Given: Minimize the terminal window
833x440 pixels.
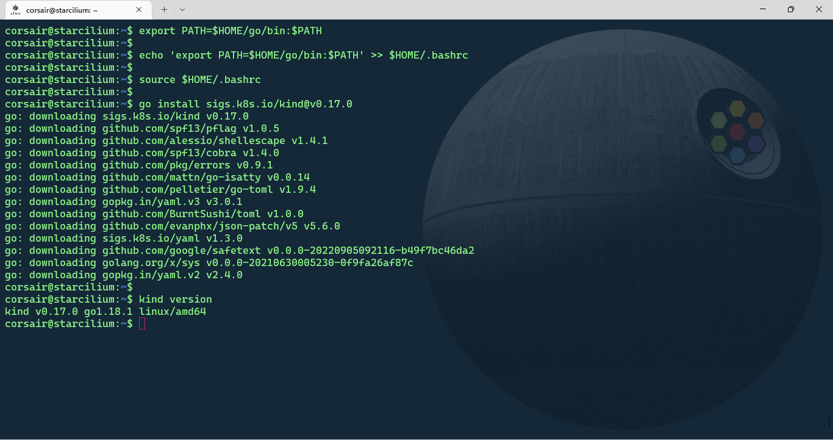Looking at the screenshot, I should pyautogui.click(x=763, y=9).
